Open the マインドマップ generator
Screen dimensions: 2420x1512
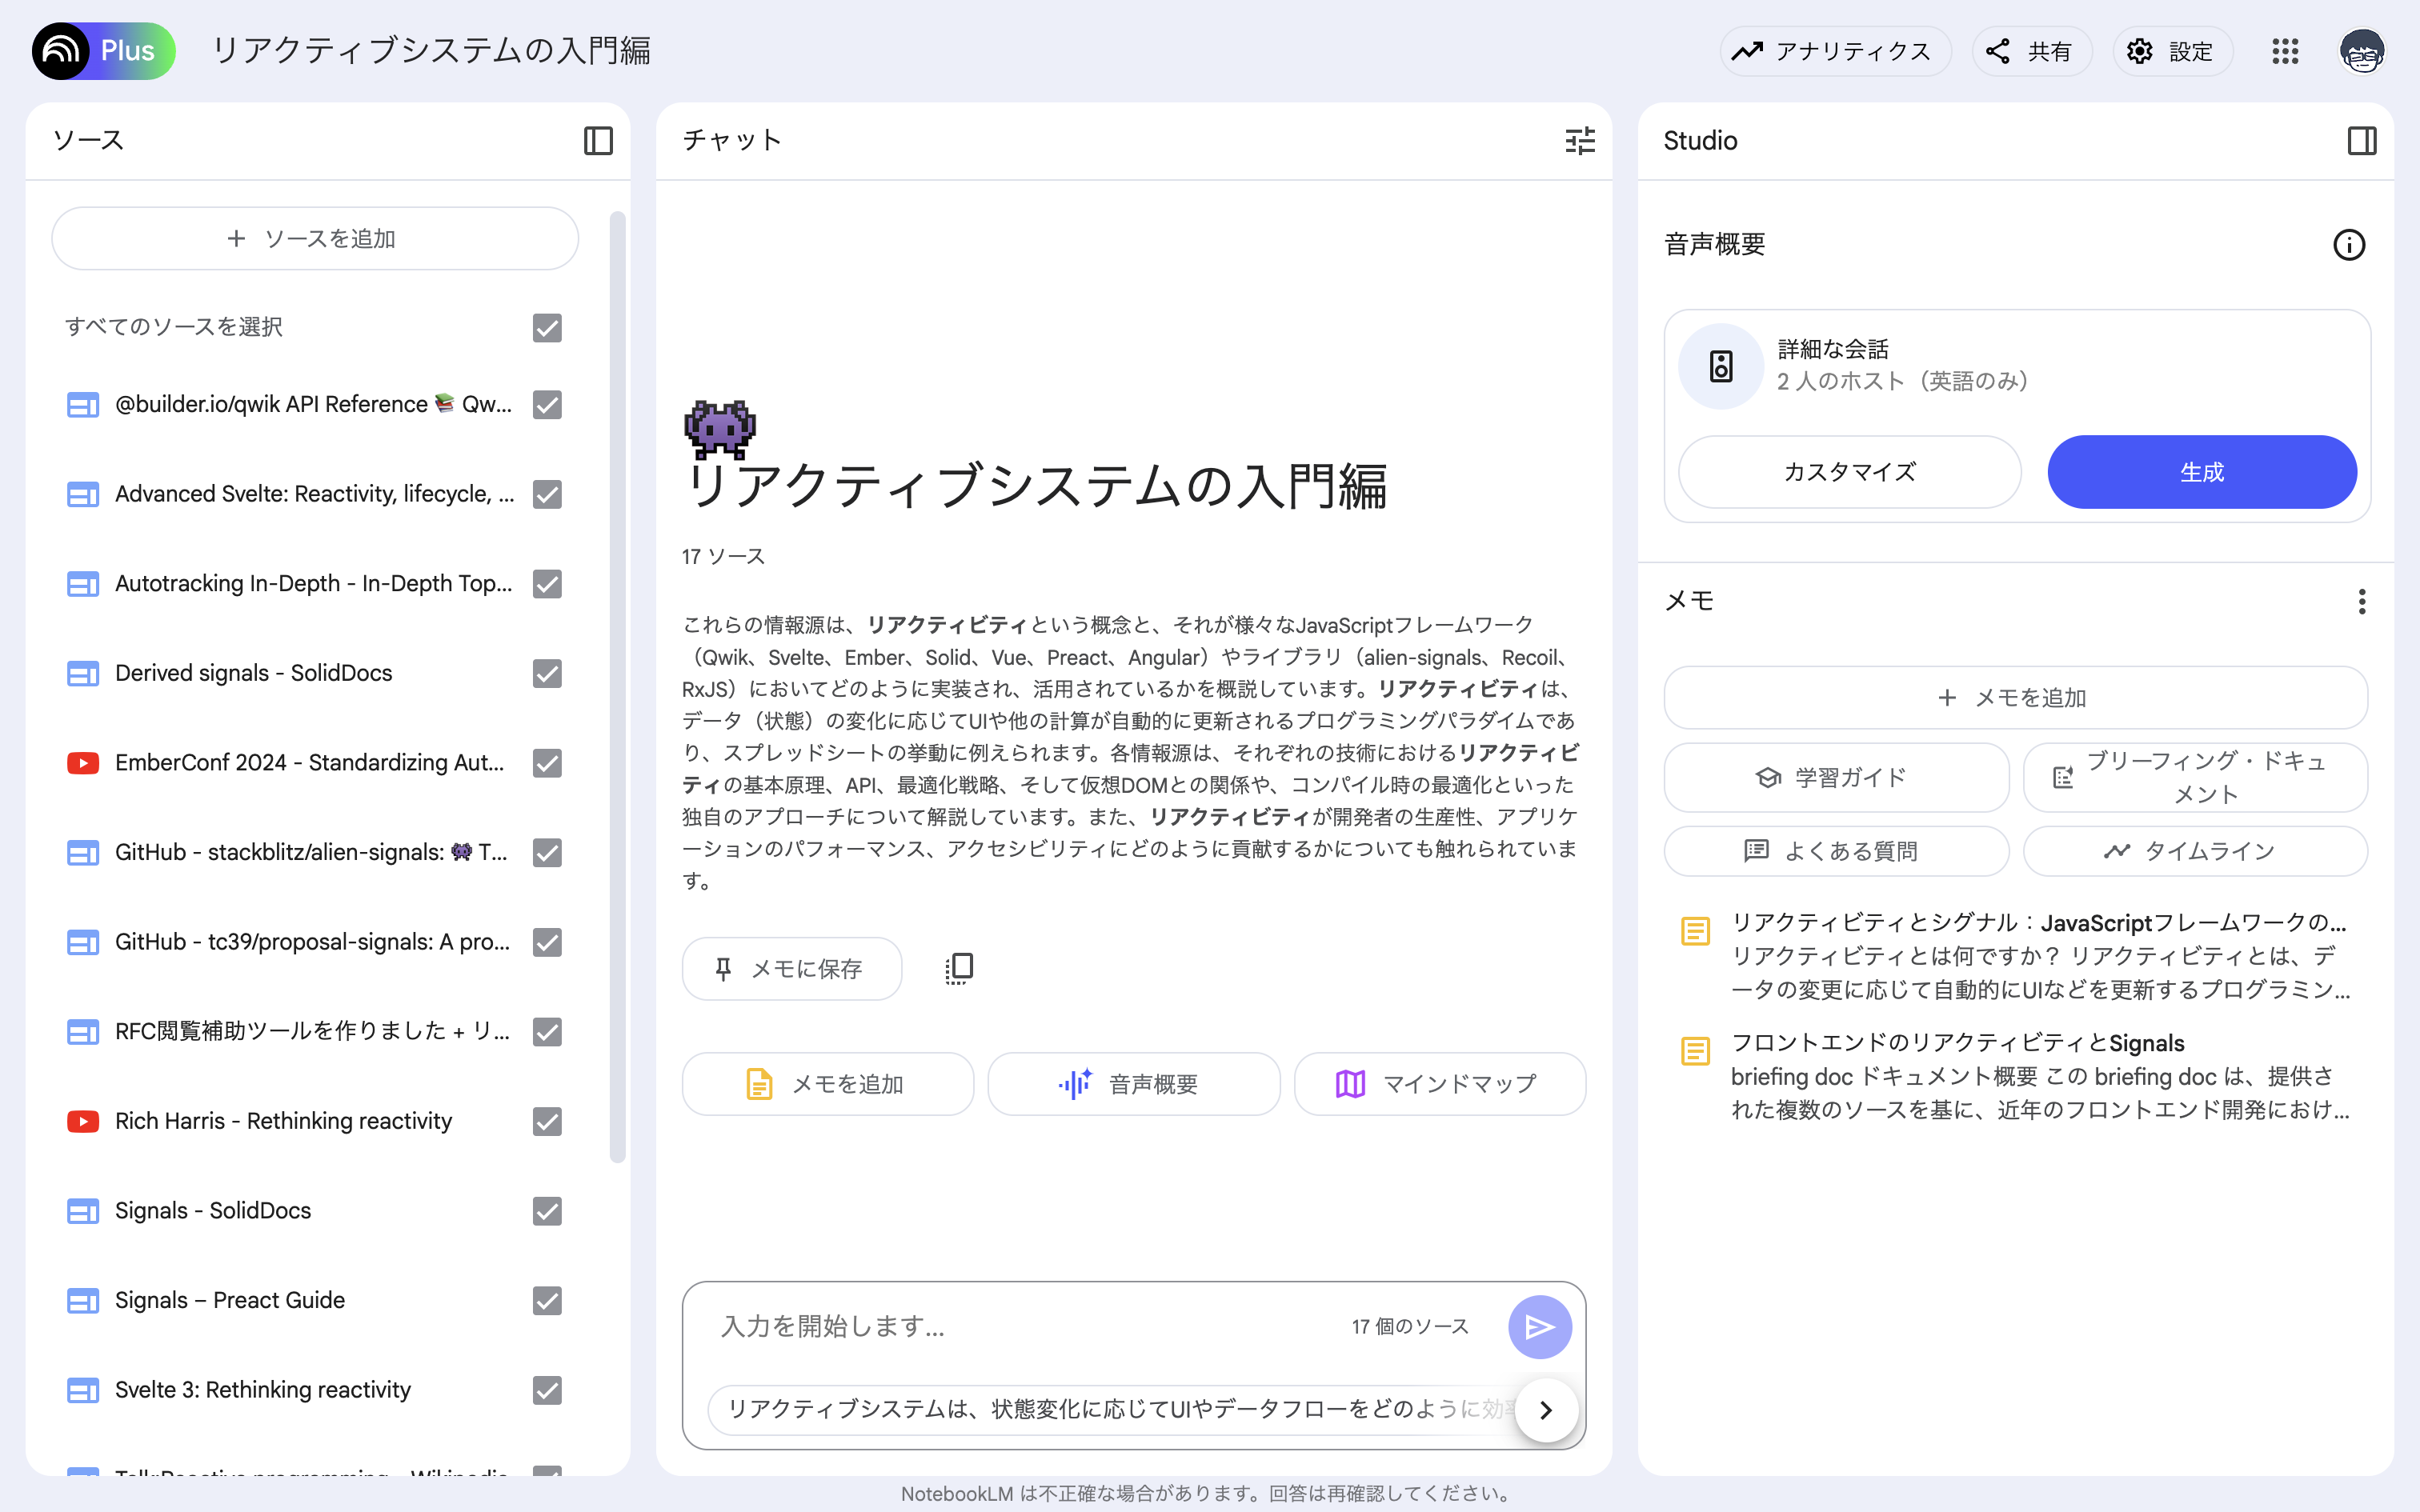[1440, 1083]
